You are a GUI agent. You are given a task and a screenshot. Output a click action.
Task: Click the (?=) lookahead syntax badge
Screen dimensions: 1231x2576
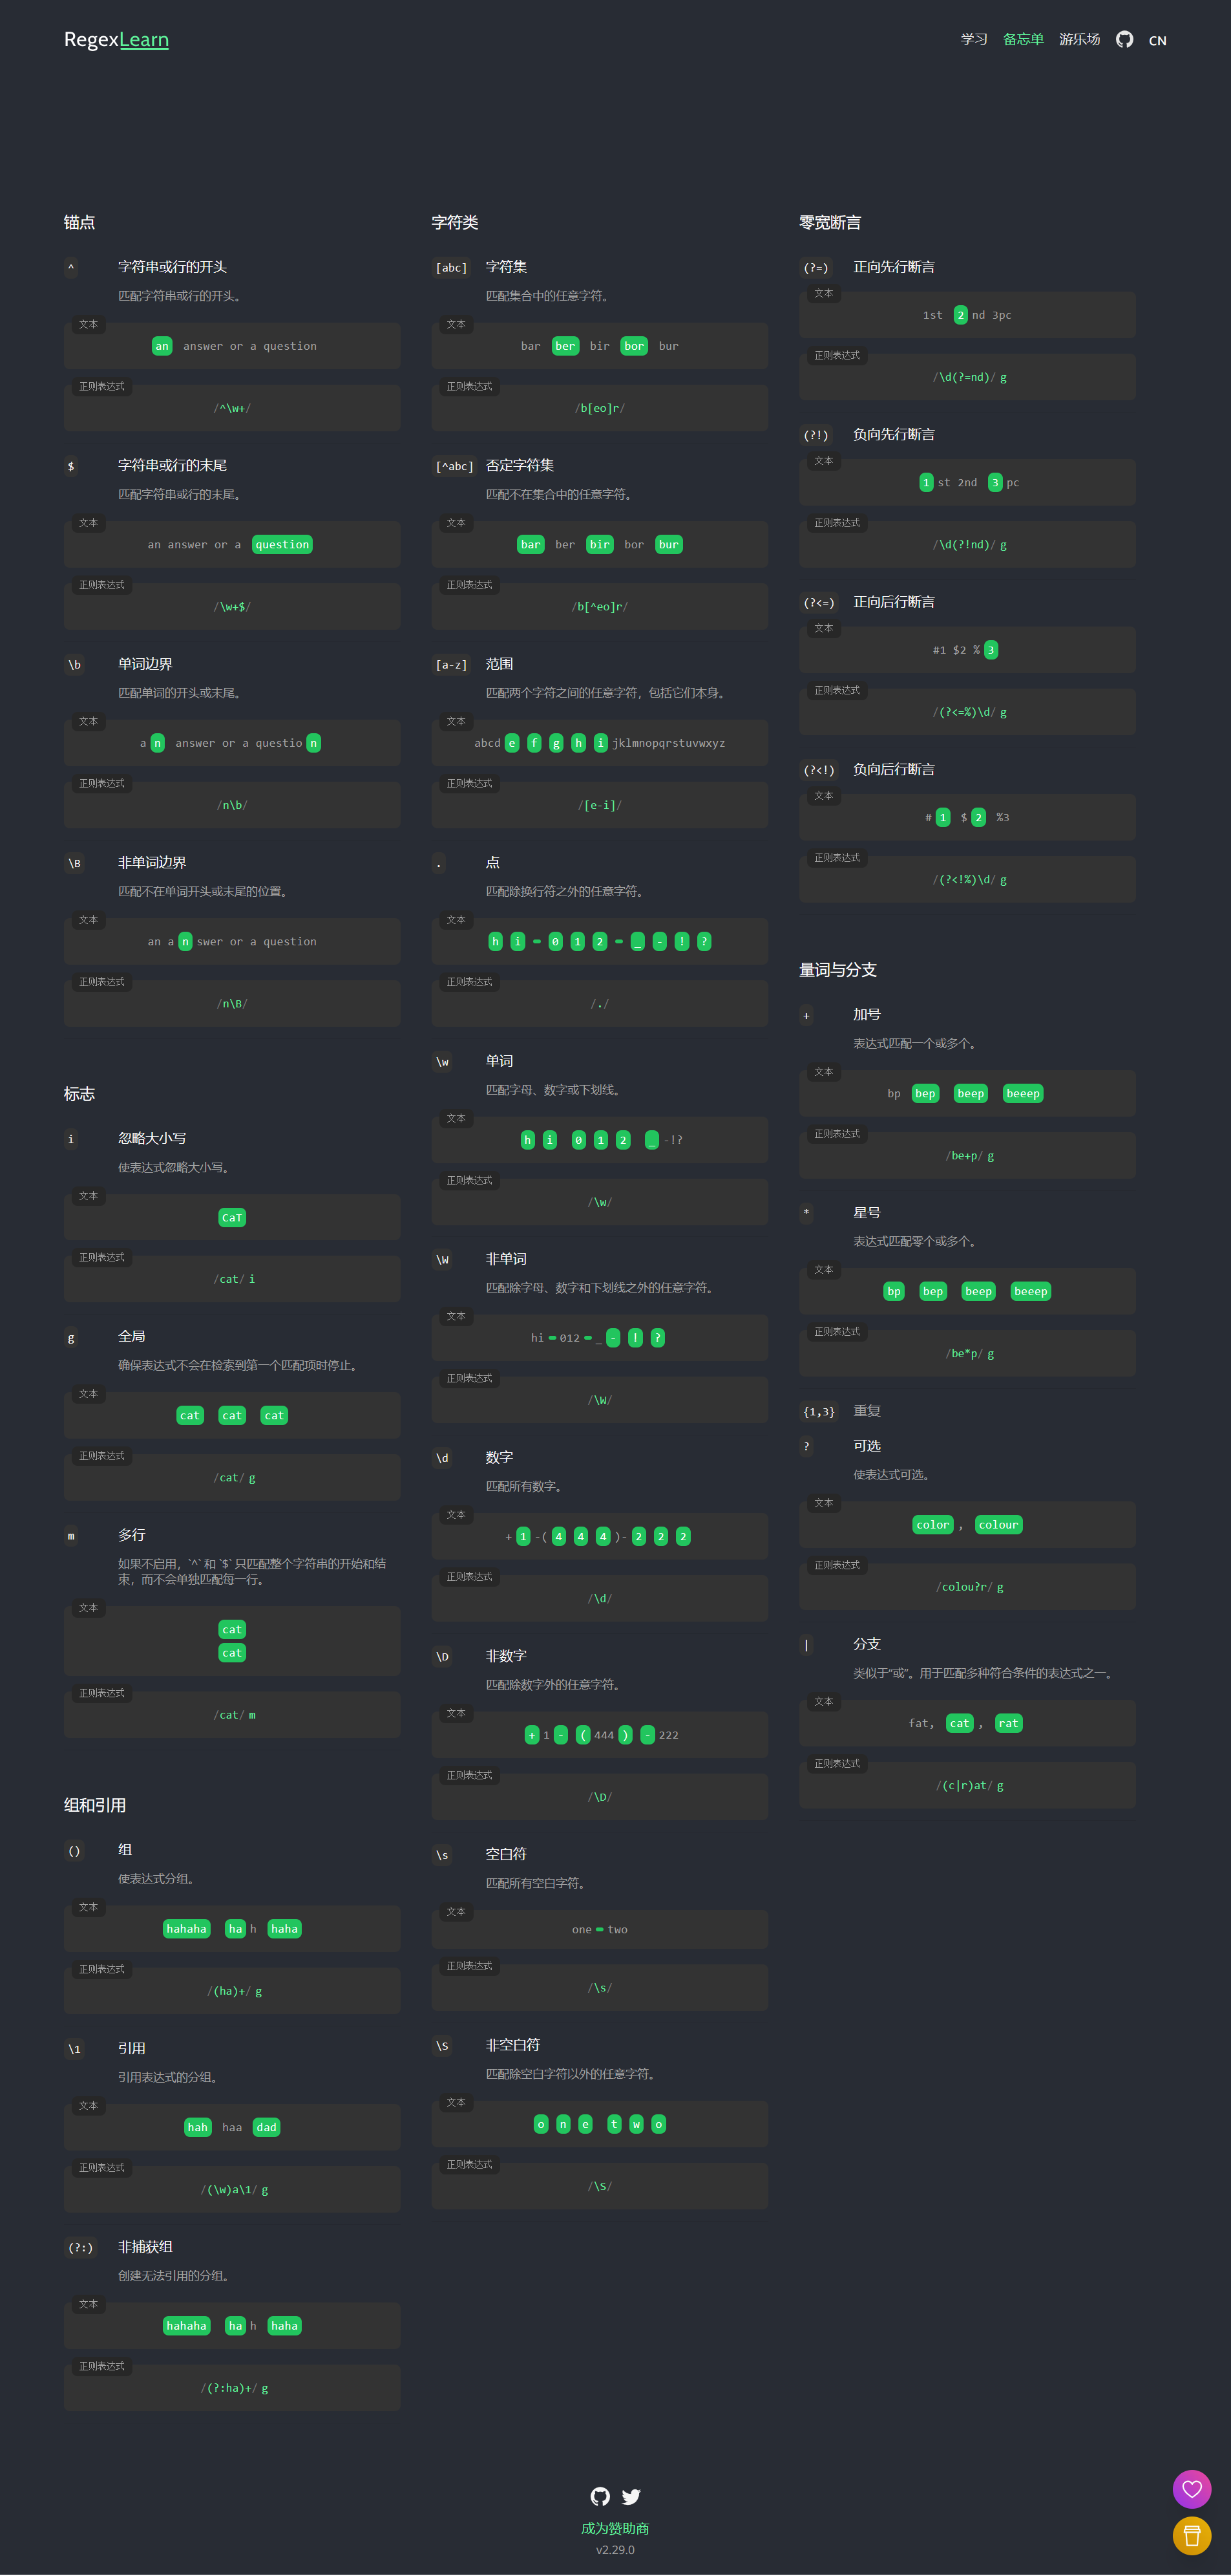tap(816, 268)
